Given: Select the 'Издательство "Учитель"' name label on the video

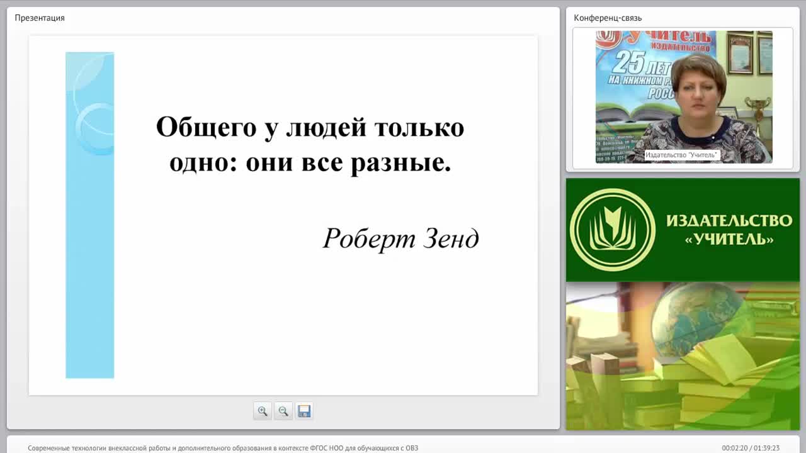Looking at the screenshot, I should pyautogui.click(x=681, y=155).
